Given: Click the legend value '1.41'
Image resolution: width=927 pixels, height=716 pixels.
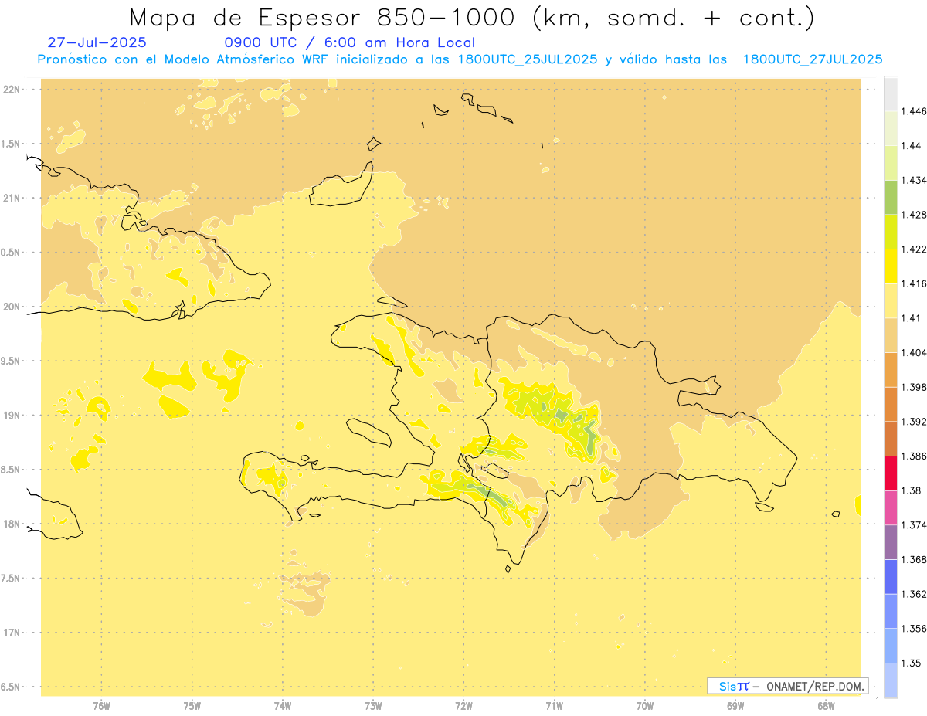Looking at the screenshot, I should pyautogui.click(x=912, y=318).
